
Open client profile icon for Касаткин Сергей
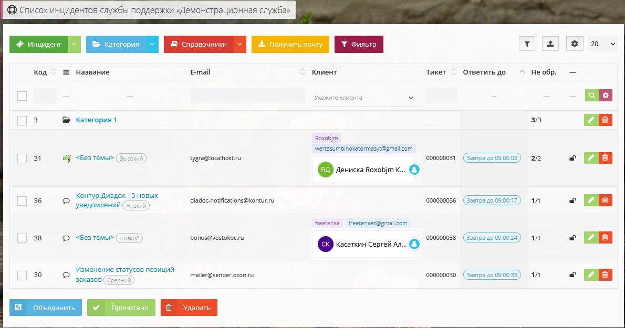click(414, 244)
